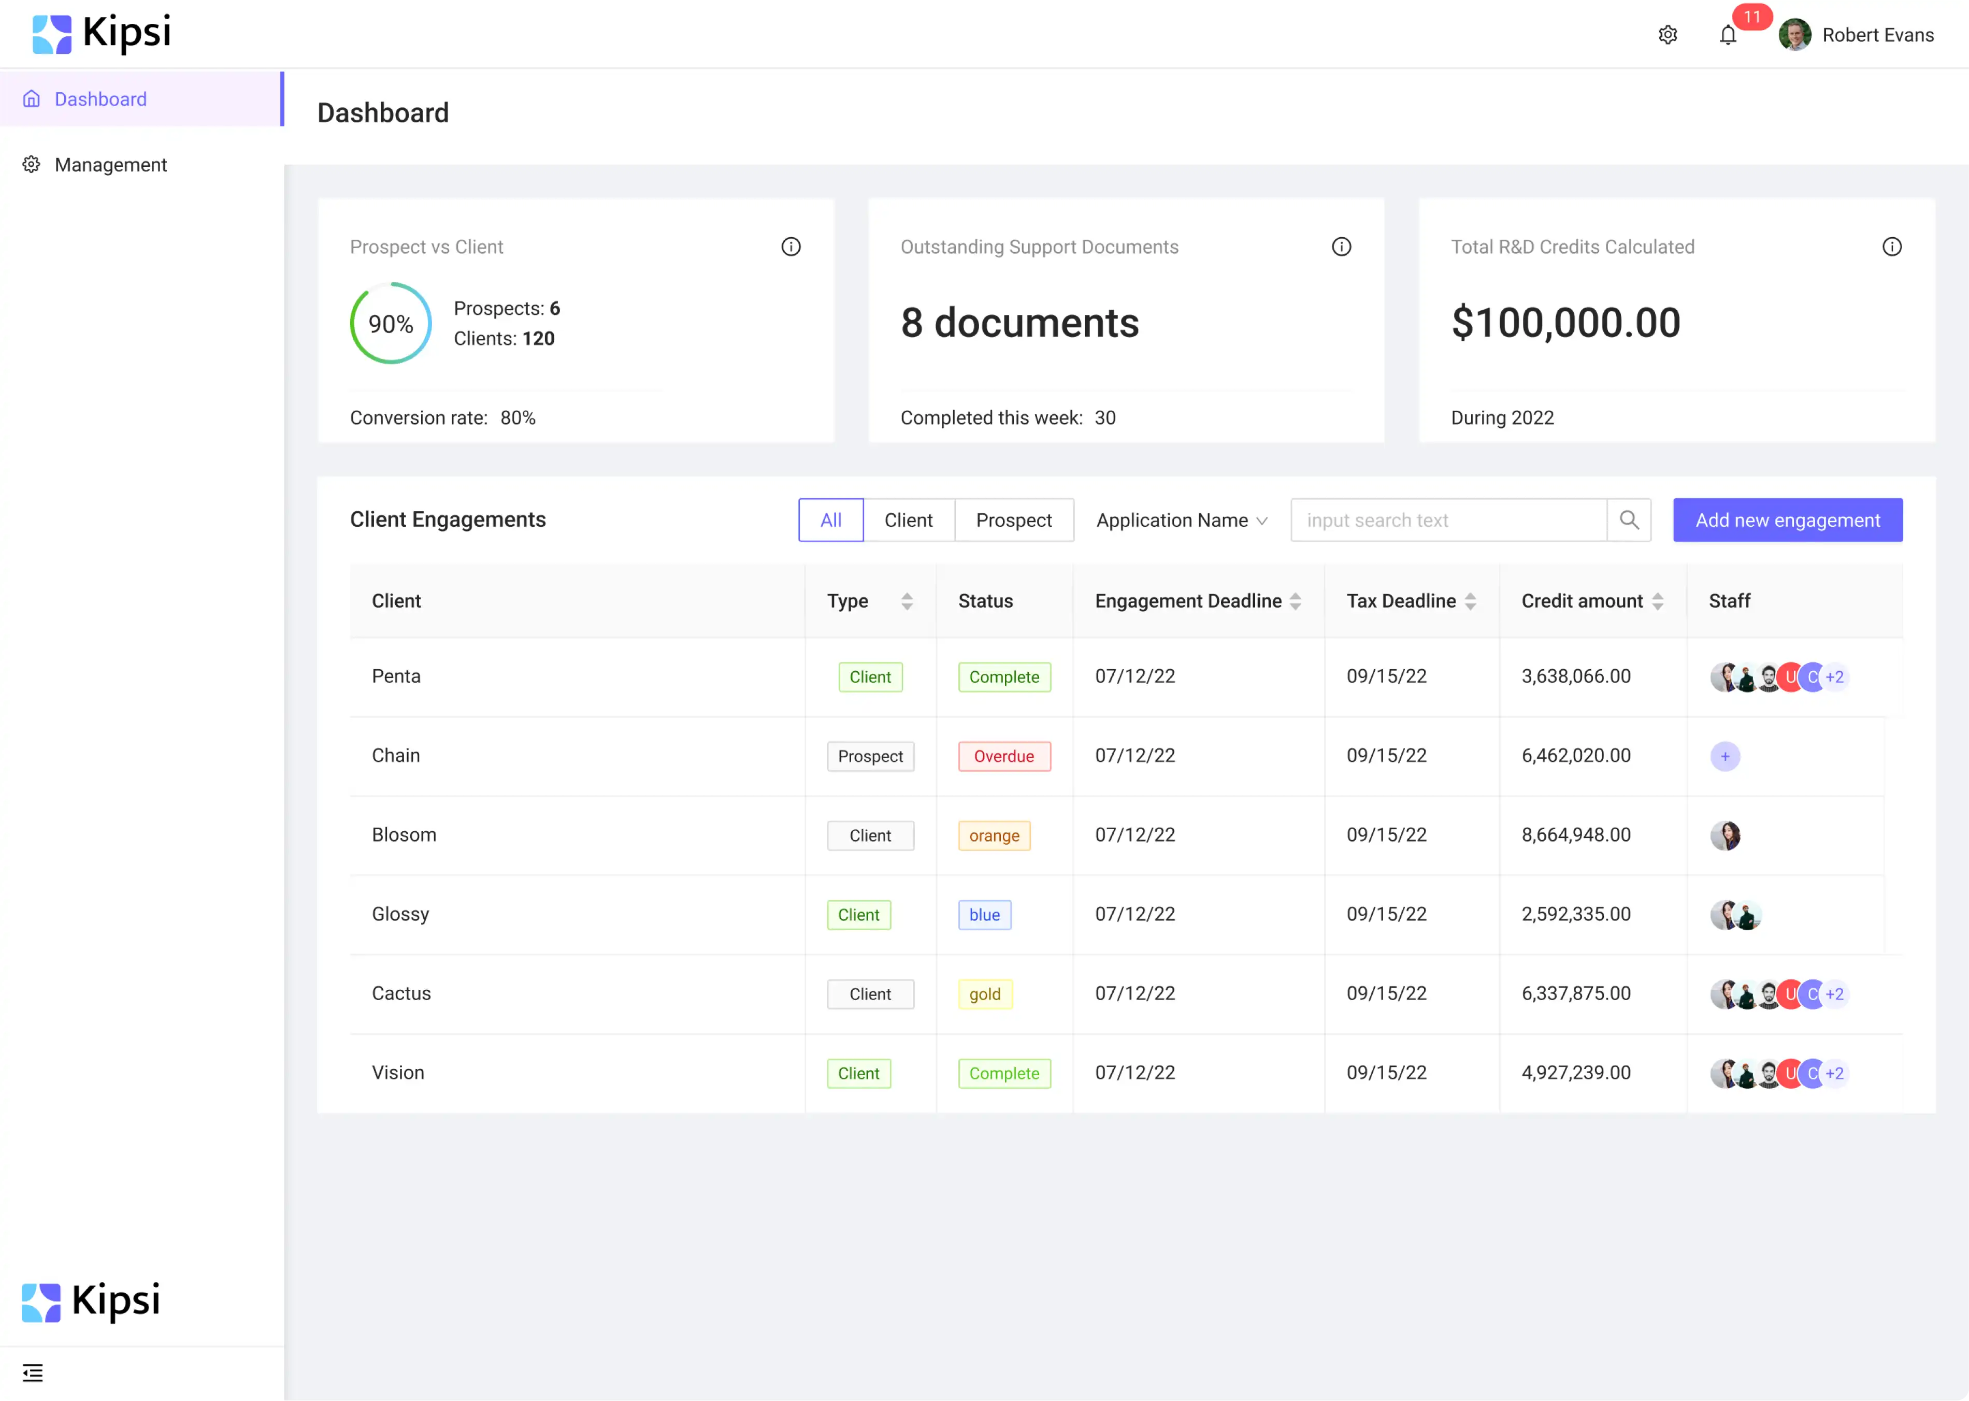Open notifications bell with 11 badge

[1728, 35]
